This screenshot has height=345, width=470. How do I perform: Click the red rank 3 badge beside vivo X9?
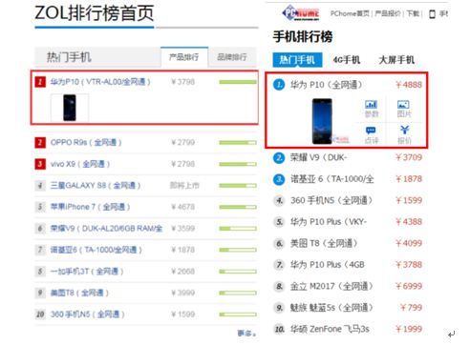coord(40,164)
